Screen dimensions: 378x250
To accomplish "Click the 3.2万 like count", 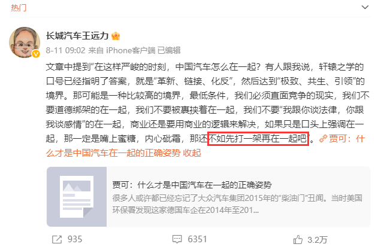I will (317, 240).
